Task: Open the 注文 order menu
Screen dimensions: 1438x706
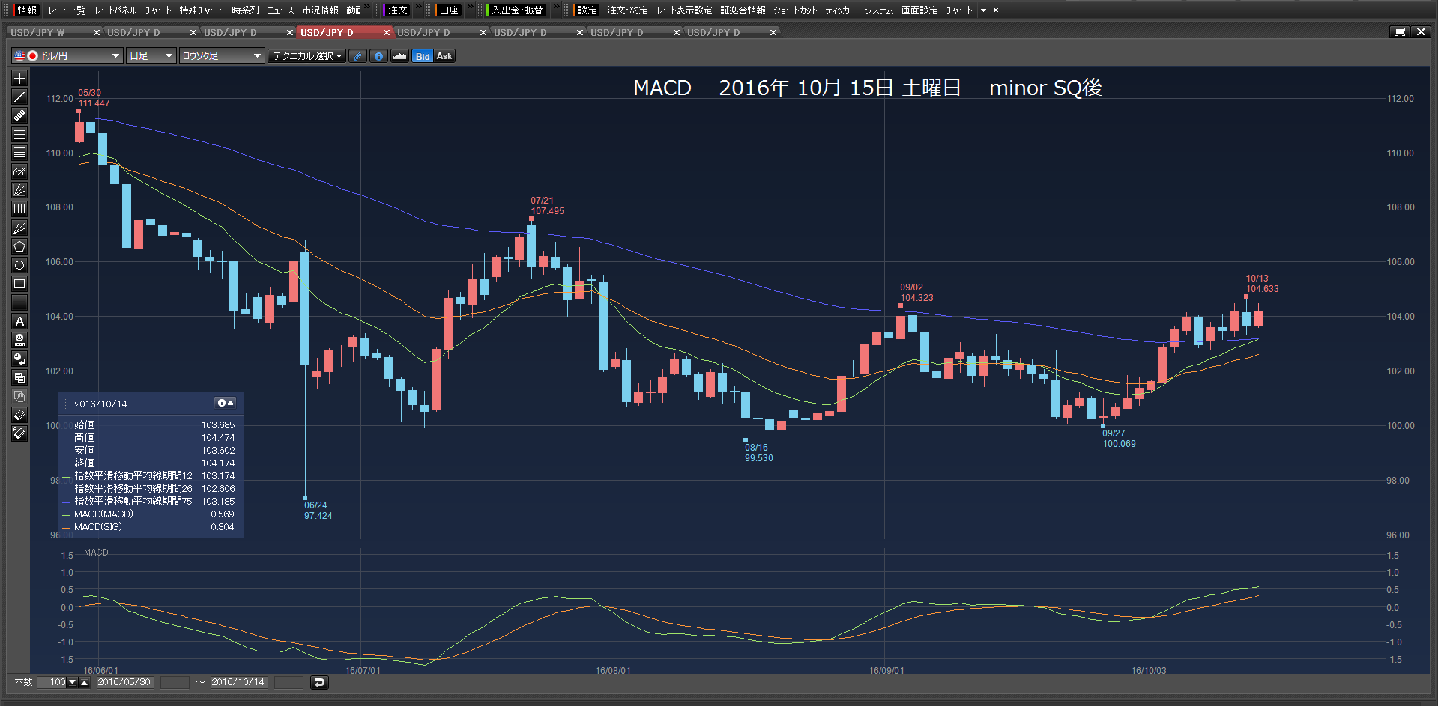Action: coord(398,10)
